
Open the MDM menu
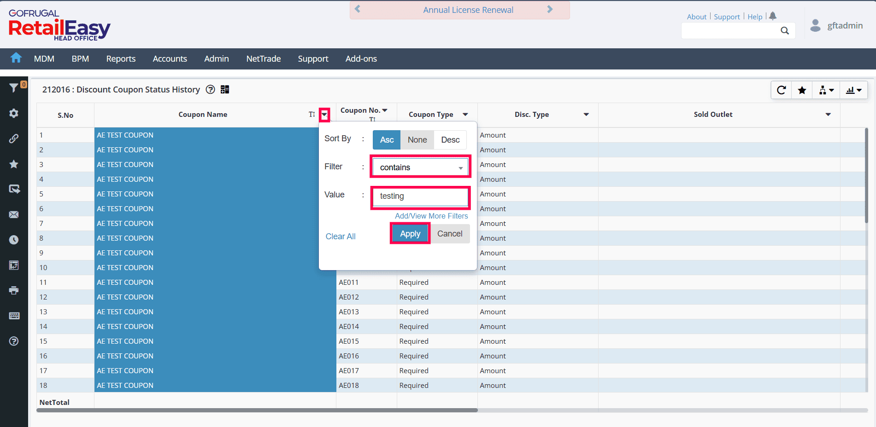(44, 59)
